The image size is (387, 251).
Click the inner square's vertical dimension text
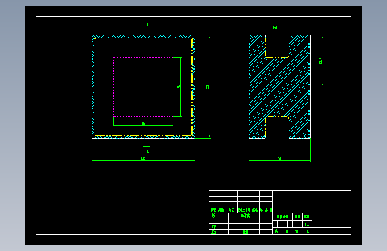coord(179,87)
